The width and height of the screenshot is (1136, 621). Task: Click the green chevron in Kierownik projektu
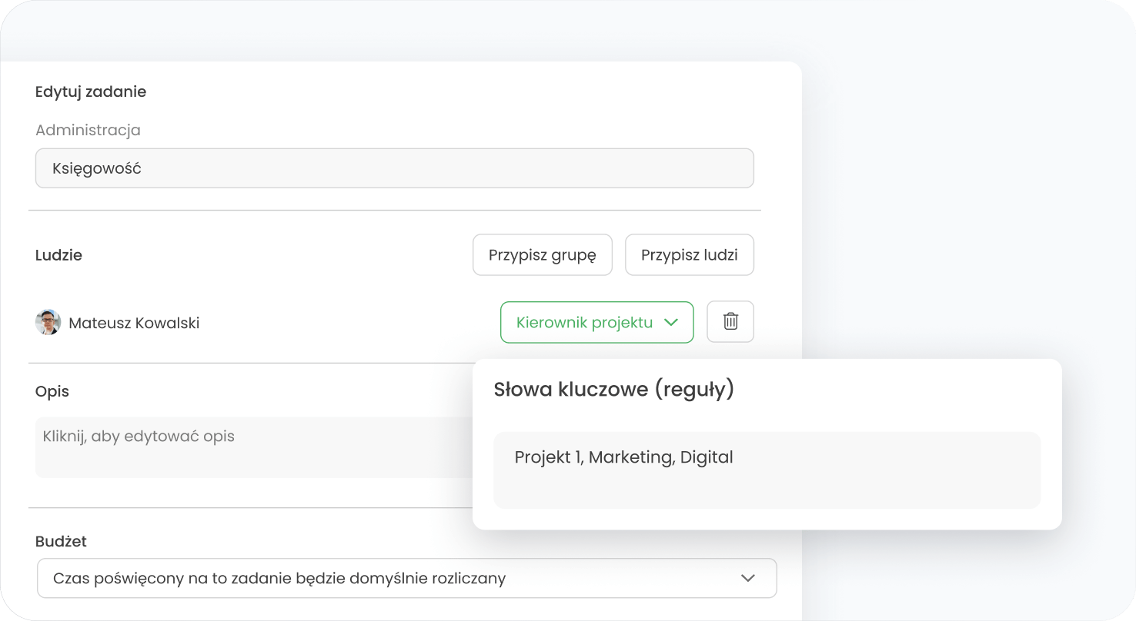(x=670, y=322)
